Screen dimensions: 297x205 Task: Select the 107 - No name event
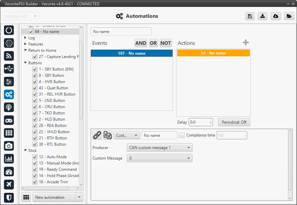coord(132,53)
